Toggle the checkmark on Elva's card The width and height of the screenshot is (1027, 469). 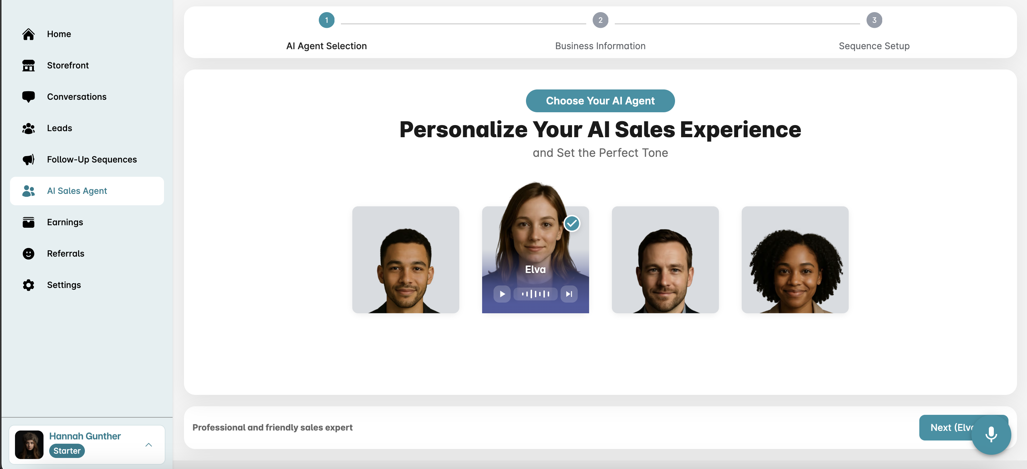tap(571, 223)
